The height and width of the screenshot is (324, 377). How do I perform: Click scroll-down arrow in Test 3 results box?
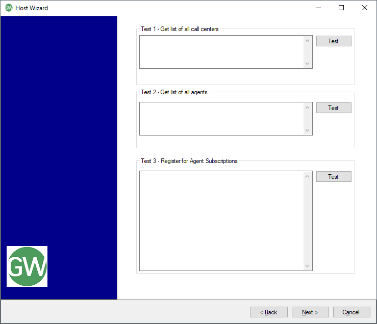point(307,265)
